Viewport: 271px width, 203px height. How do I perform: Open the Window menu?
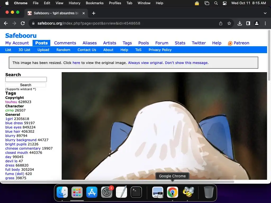[x=144, y=3]
